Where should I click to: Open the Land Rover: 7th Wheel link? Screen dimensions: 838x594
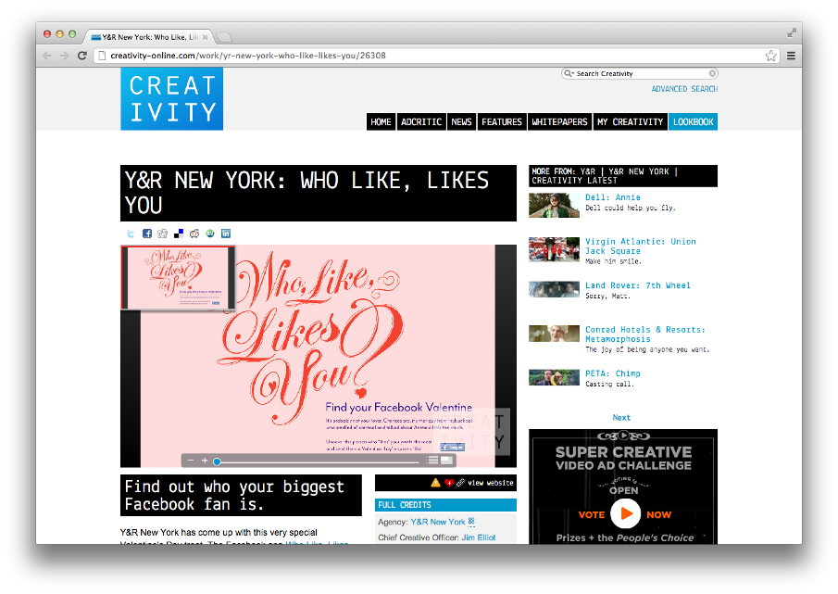point(638,285)
